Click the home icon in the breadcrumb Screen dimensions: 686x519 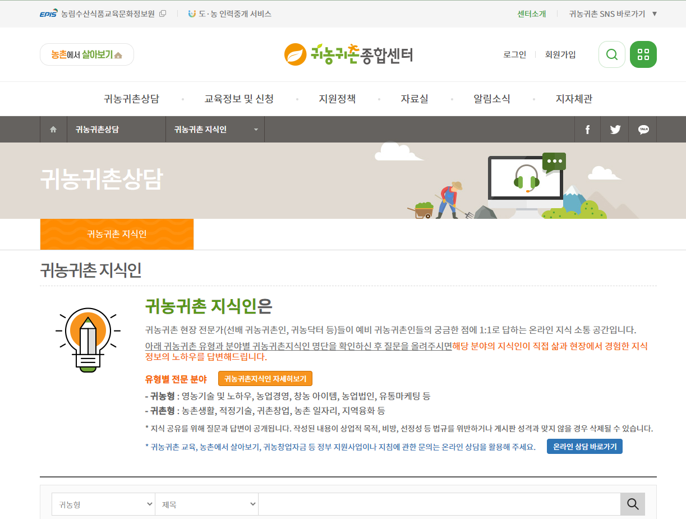[53, 129]
